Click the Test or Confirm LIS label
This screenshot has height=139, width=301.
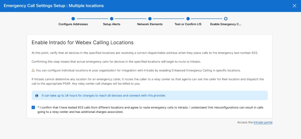[188, 24]
